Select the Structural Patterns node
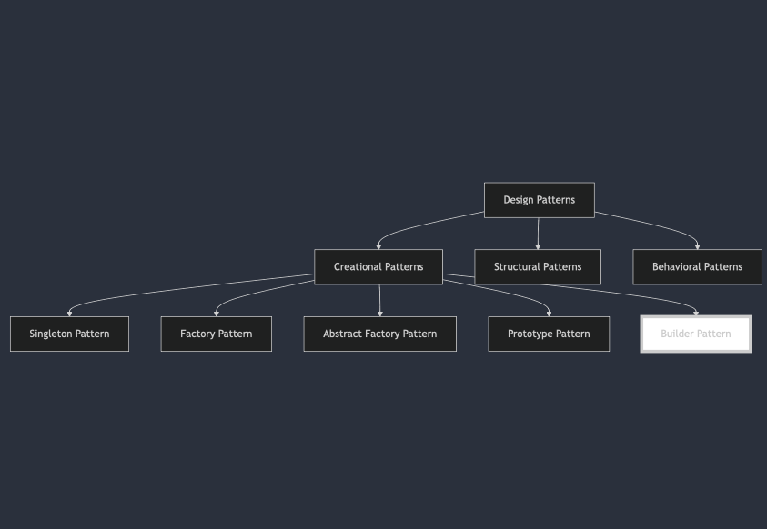The image size is (767, 529). pos(537,266)
